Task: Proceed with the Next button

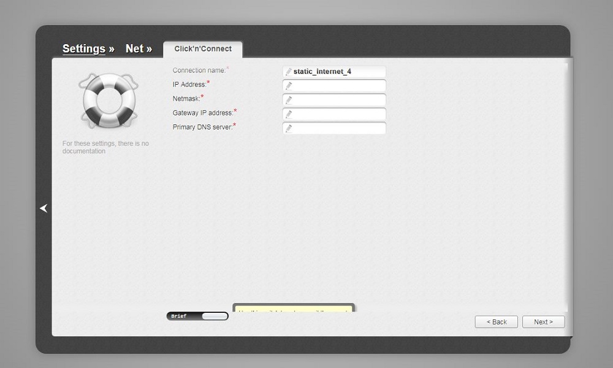Action: [x=543, y=322]
